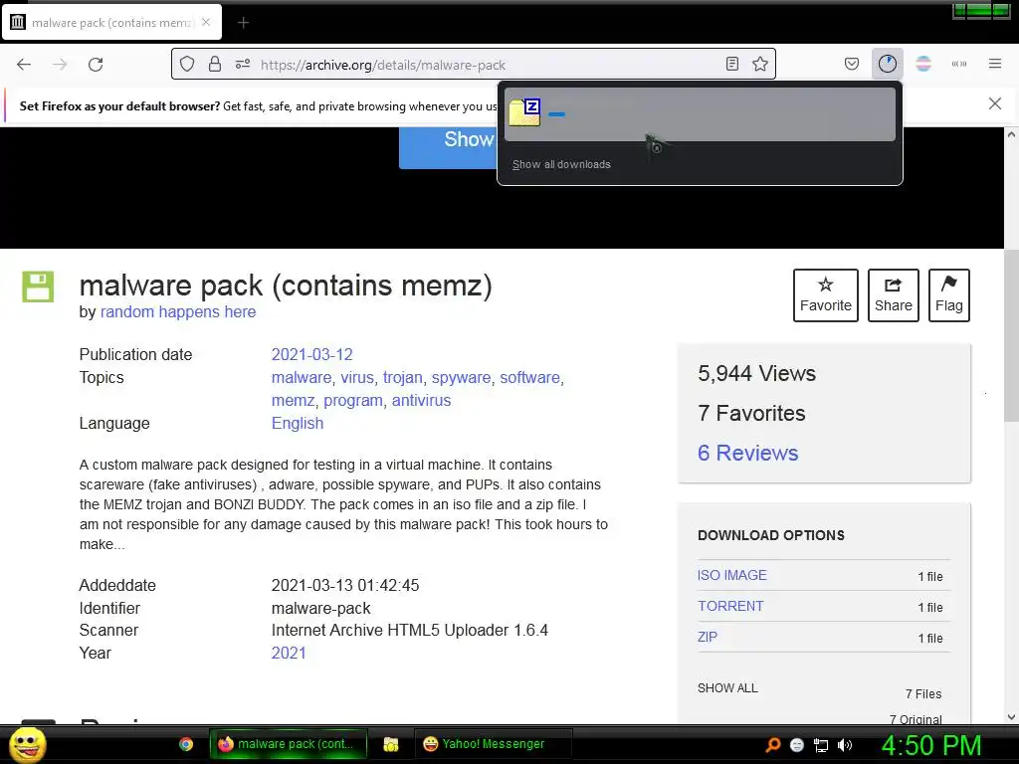Click the scrollbar down arrow

1011,717
